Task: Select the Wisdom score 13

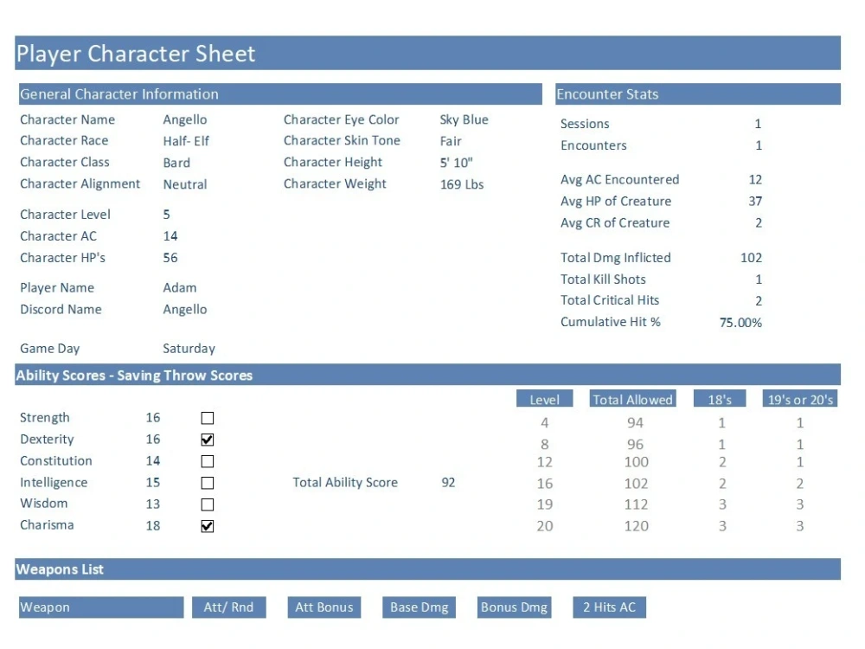Action: point(153,504)
